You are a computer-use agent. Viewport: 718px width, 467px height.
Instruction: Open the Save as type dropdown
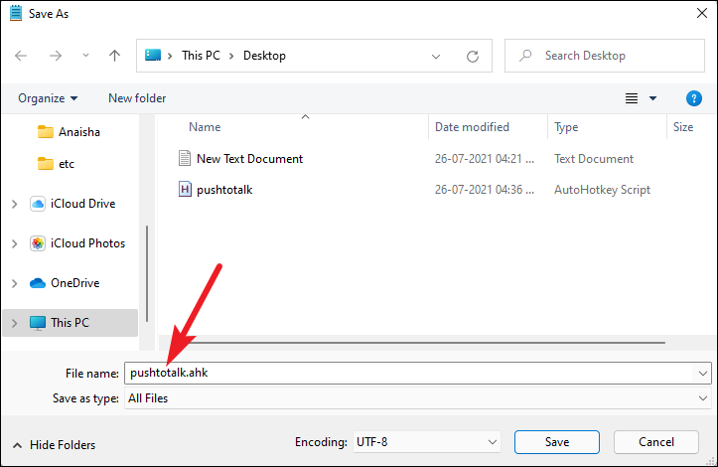click(417, 398)
